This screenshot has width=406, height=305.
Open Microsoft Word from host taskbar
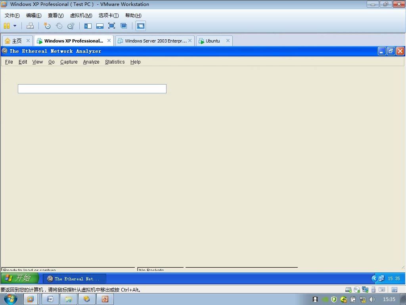(x=50, y=299)
